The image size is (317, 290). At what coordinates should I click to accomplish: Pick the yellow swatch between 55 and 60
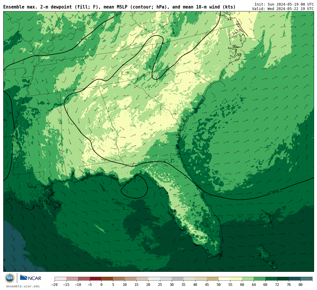coord(236,279)
